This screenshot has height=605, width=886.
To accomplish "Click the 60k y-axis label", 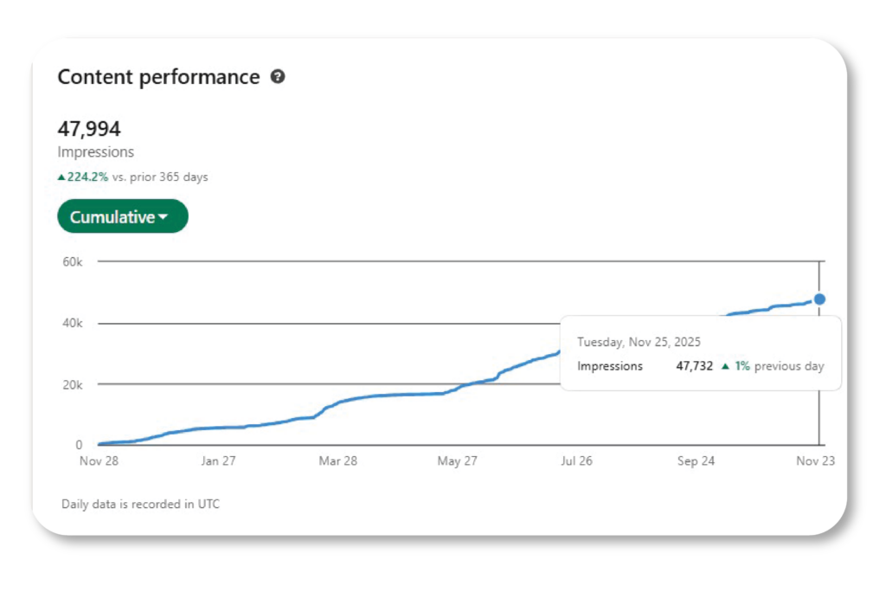I will (x=71, y=261).
